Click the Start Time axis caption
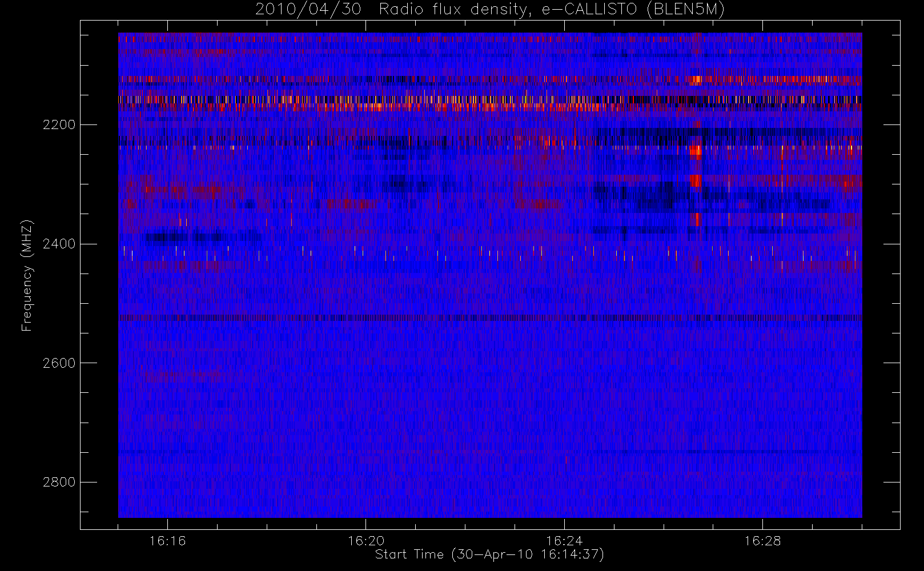This screenshot has height=571, width=924. [x=489, y=554]
